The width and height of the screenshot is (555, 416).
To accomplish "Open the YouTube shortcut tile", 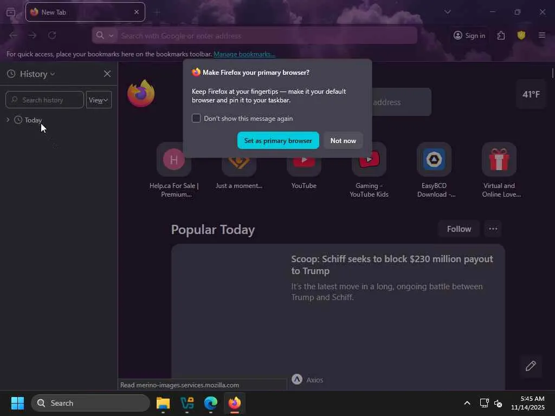I will coord(304,166).
